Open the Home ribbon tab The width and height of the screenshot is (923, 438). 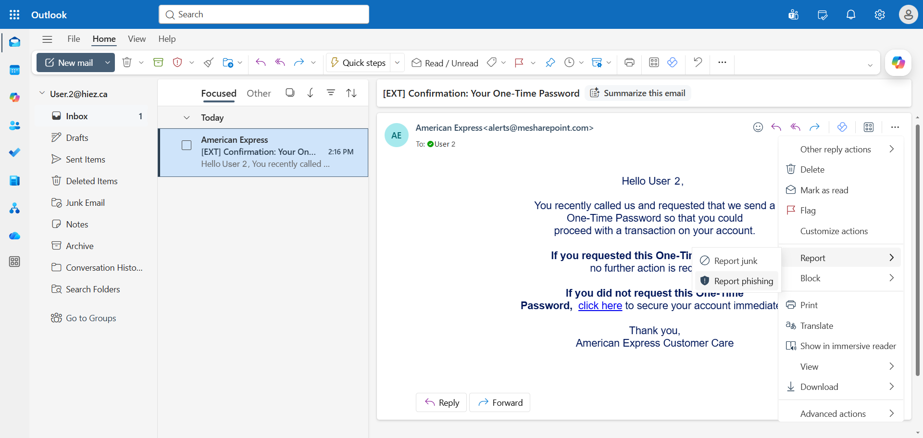[104, 39]
